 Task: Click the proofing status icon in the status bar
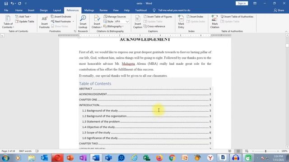coord(37,151)
